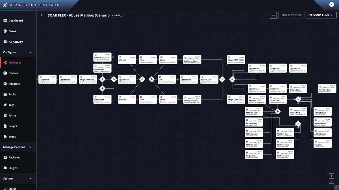Viewport: 339px width, 190px height.
Task: Click the X logo in the header
Action: click(5, 5)
